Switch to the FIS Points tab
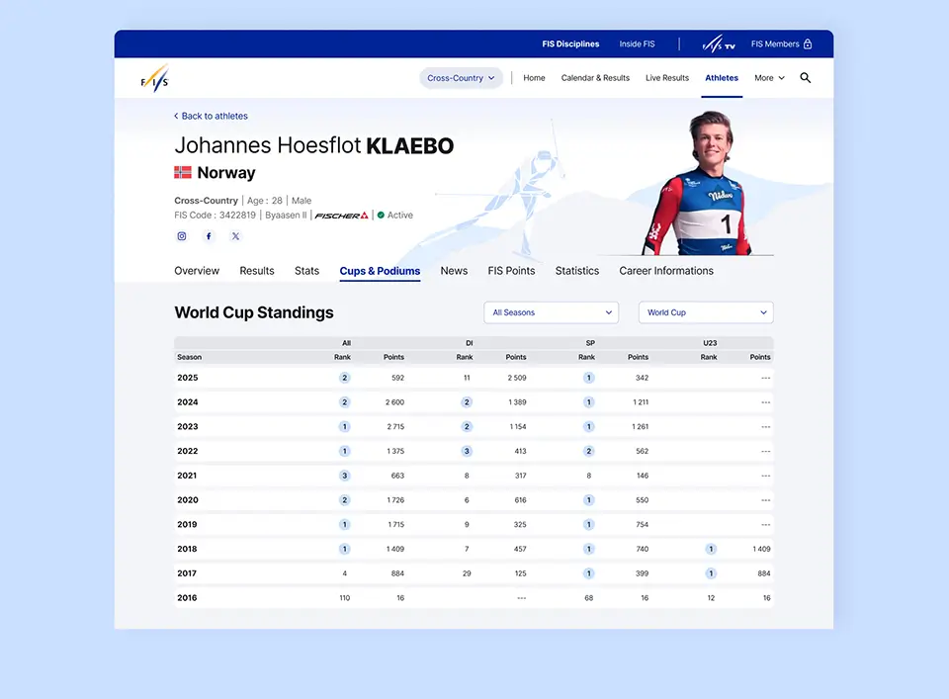The image size is (949, 699). tap(511, 271)
